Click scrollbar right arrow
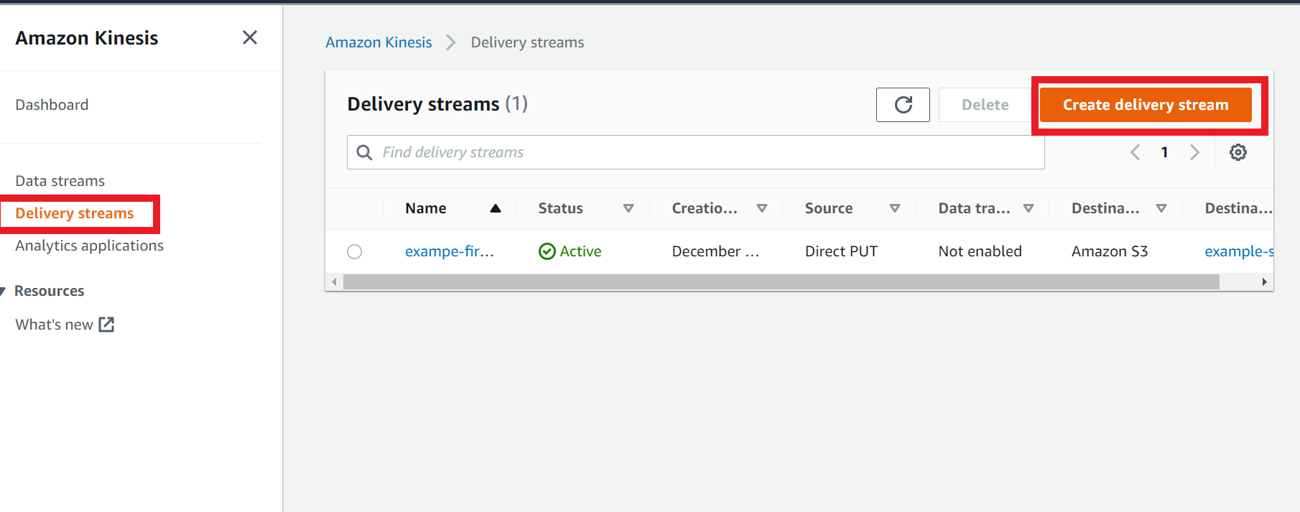 tap(1264, 282)
